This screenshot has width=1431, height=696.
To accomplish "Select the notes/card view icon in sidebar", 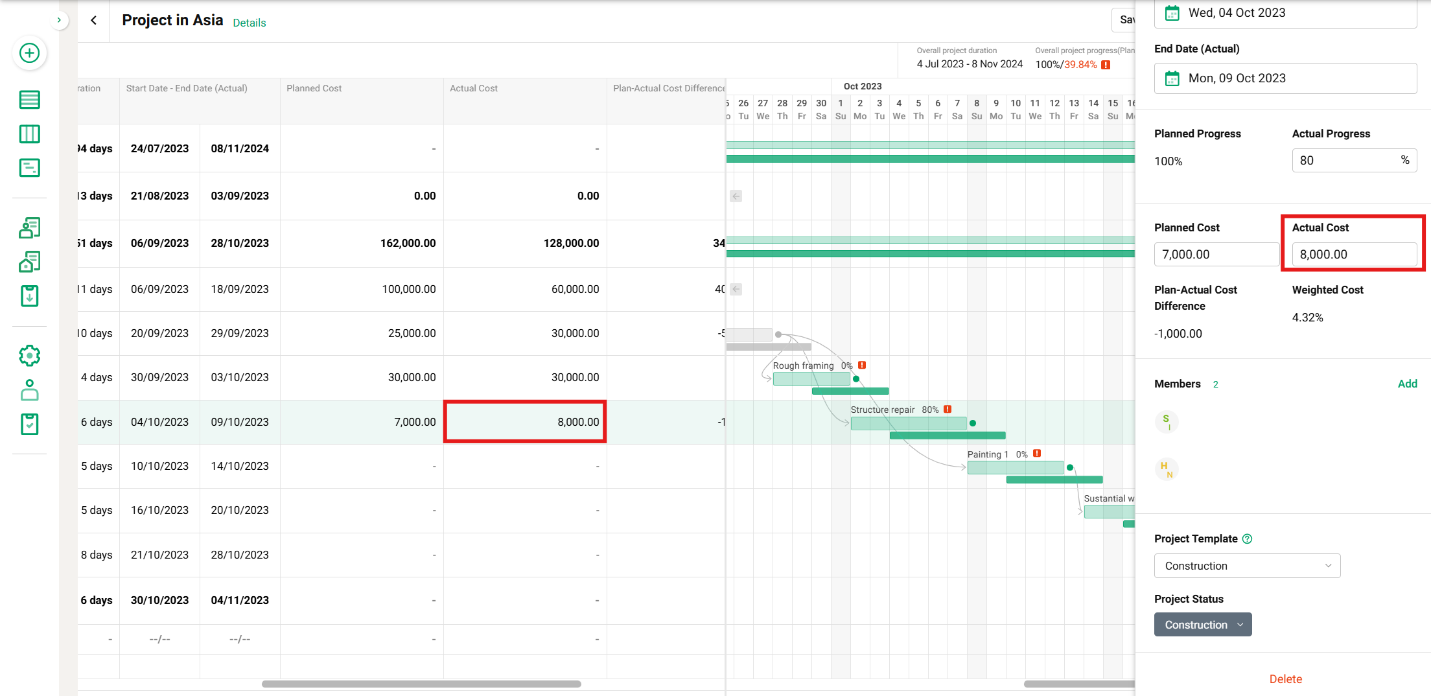I will click(29, 167).
